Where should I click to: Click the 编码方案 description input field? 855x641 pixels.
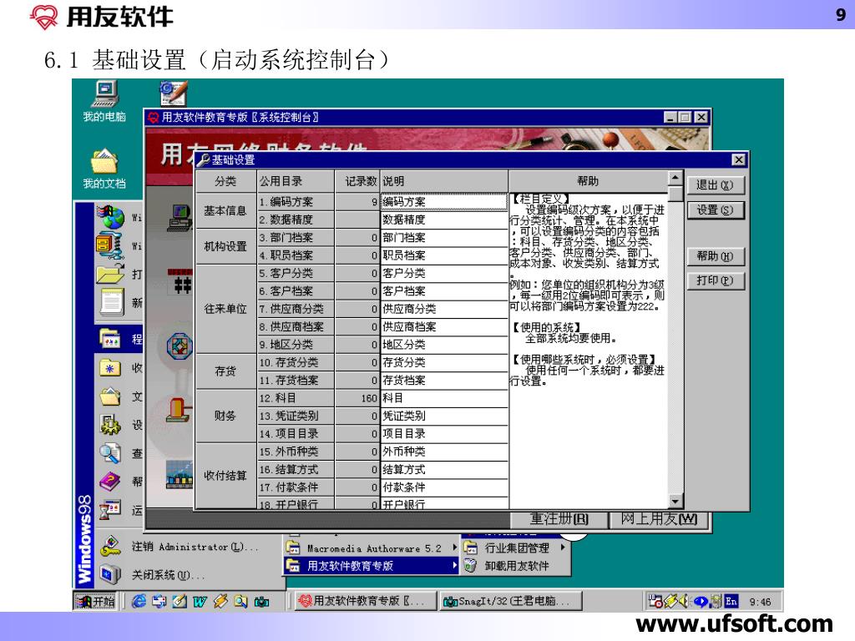444,202
